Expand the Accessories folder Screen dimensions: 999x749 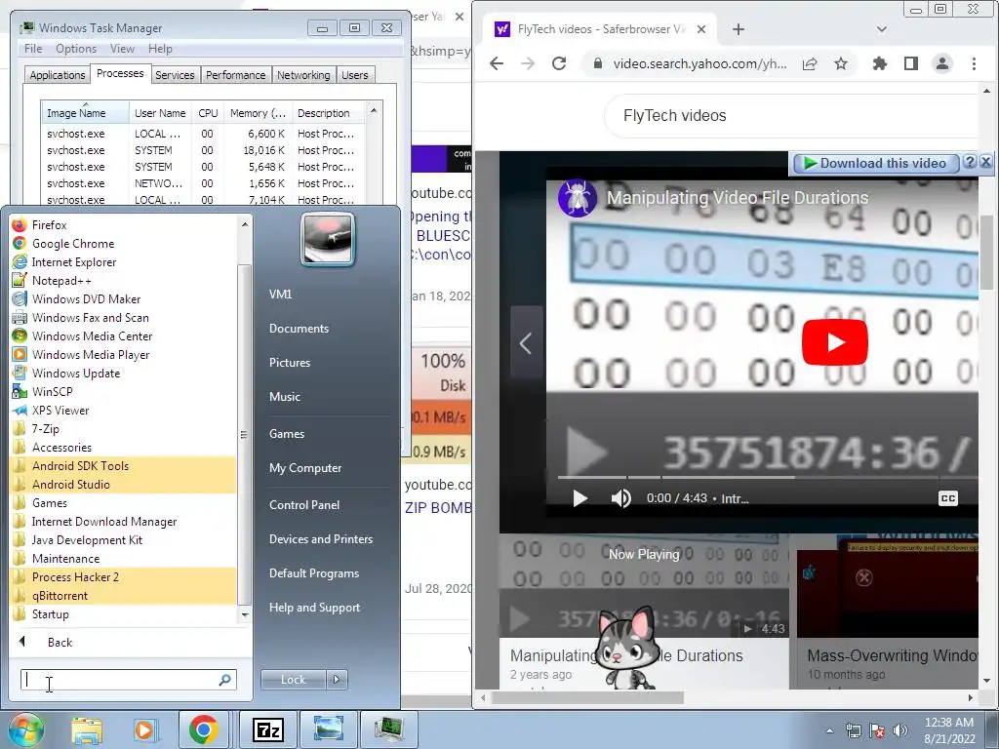(61, 447)
